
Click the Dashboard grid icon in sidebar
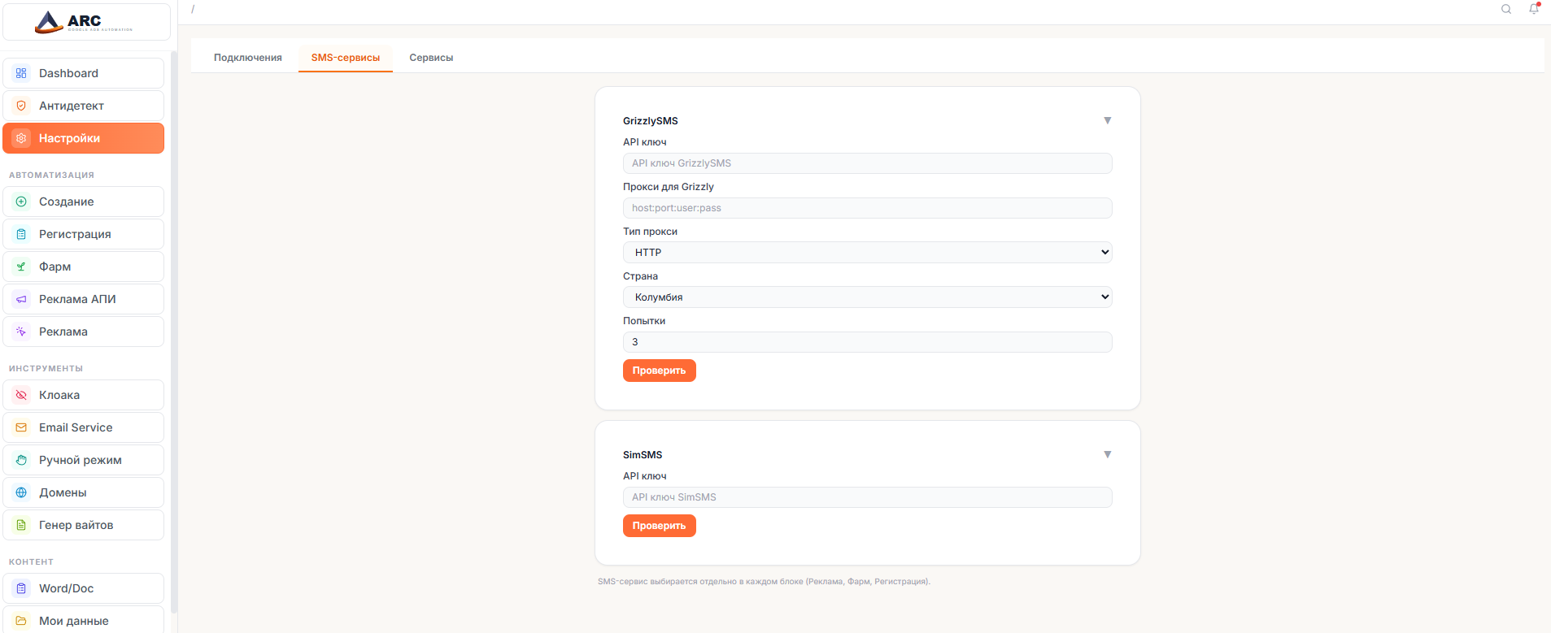(21, 73)
